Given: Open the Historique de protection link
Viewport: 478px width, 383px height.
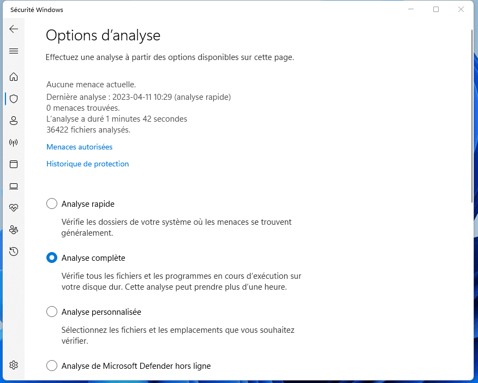Looking at the screenshot, I should coord(87,164).
